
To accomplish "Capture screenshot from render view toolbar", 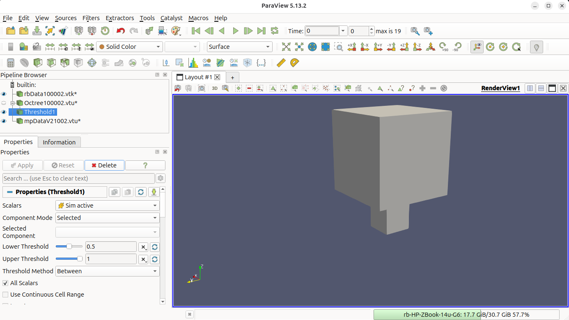I will (202, 88).
